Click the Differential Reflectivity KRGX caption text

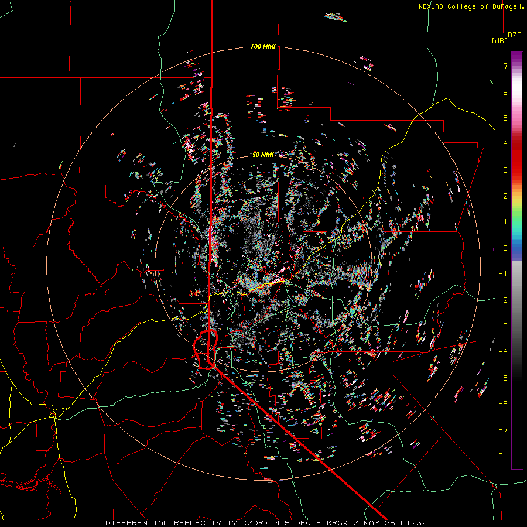tap(266, 523)
